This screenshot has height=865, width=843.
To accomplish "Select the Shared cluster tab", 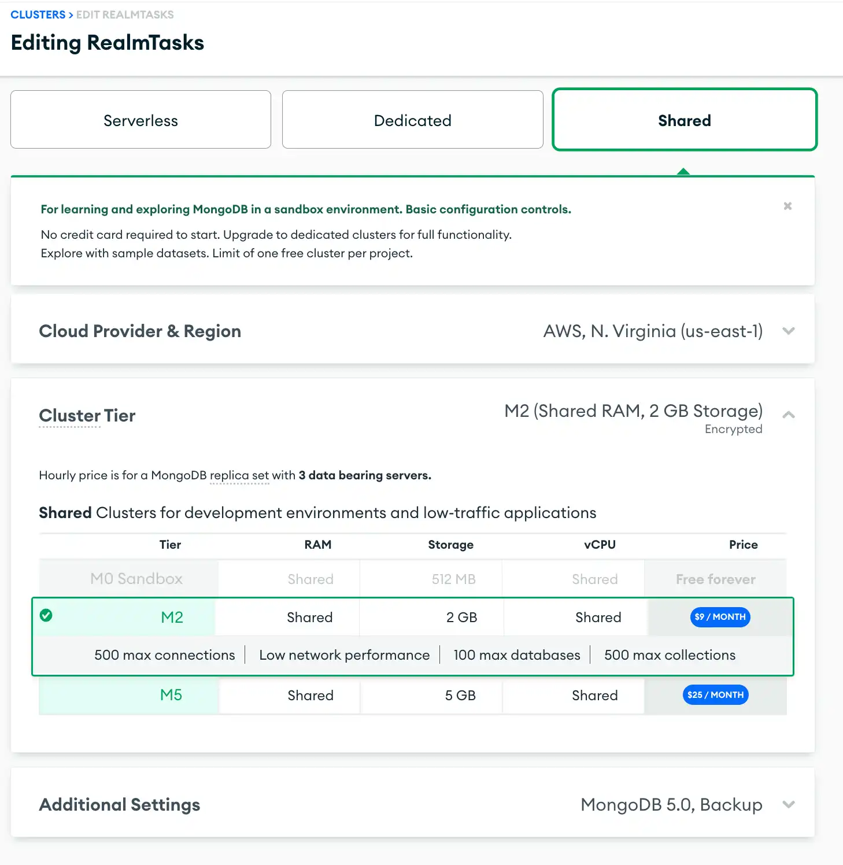I will [684, 120].
